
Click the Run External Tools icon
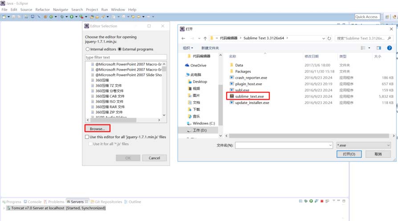click(x=81, y=17)
